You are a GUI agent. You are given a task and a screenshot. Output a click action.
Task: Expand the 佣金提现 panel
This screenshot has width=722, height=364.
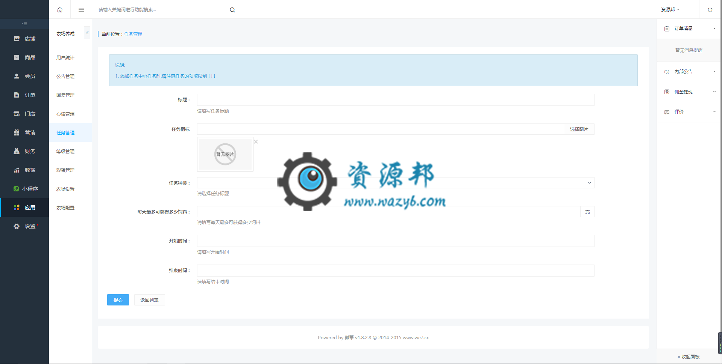click(689, 92)
